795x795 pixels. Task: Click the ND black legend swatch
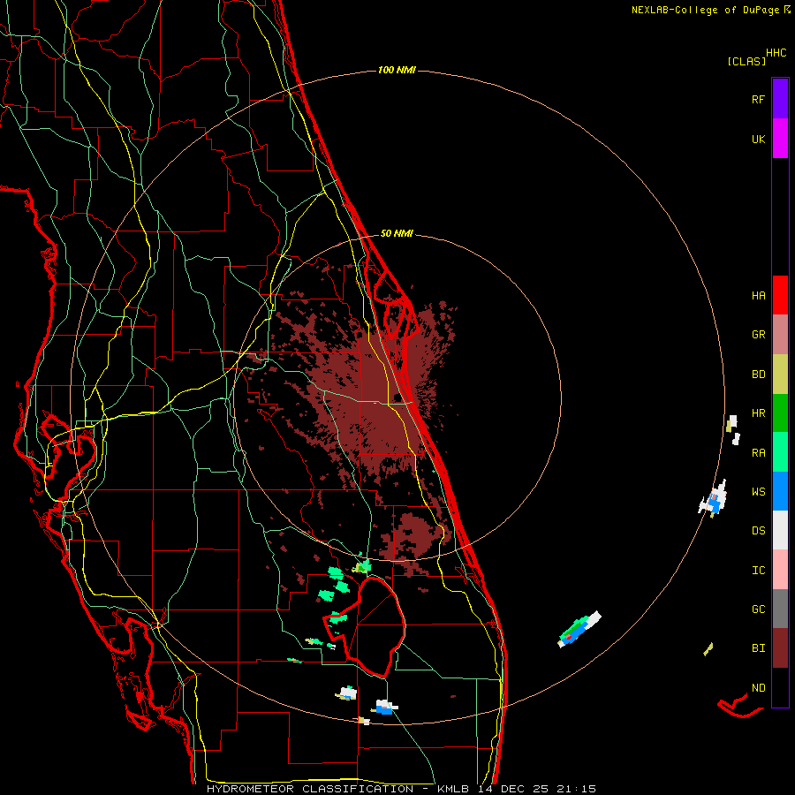click(780, 687)
